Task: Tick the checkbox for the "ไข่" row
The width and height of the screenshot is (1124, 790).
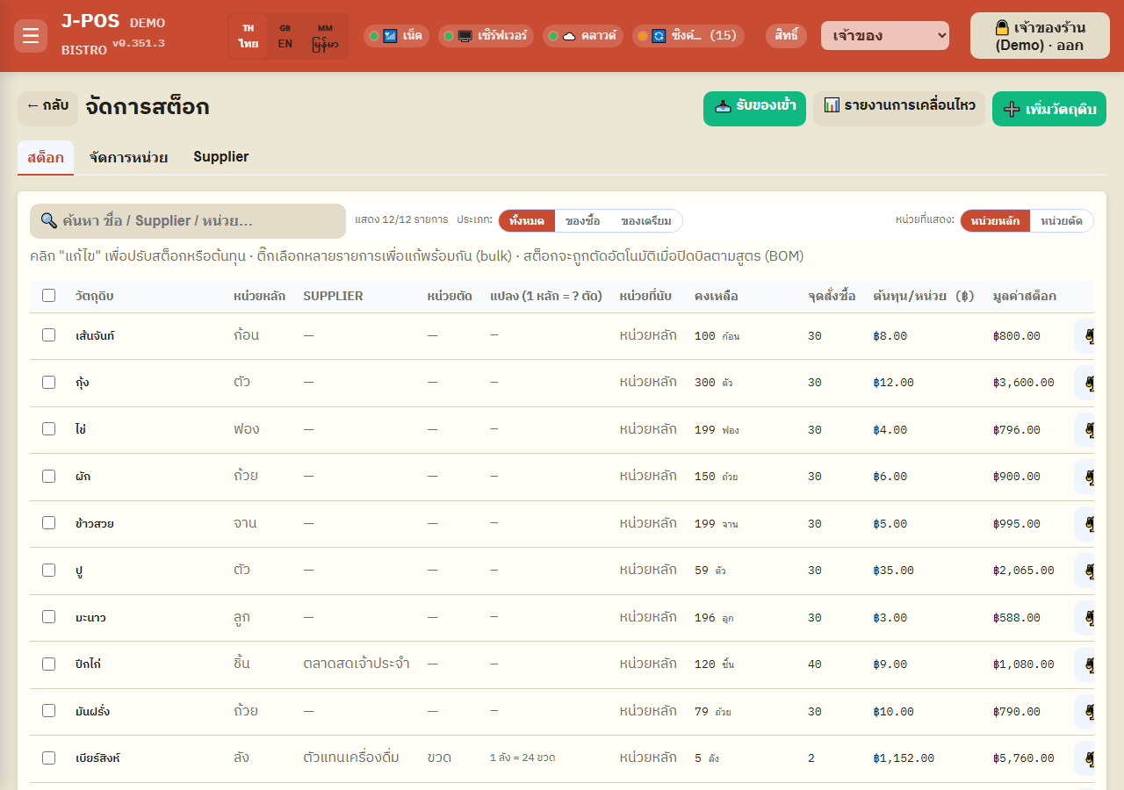Action: 48,429
